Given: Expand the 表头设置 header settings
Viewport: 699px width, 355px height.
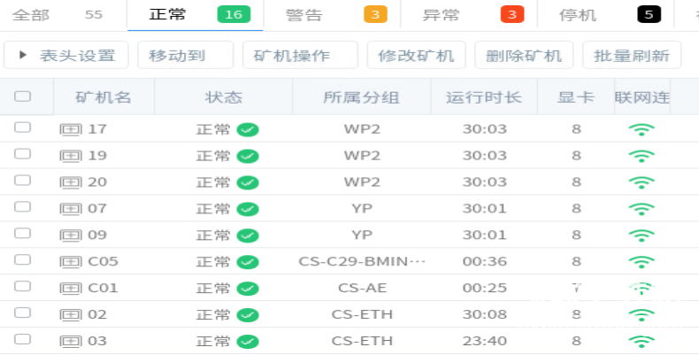Looking at the screenshot, I should [x=66, y=55].
